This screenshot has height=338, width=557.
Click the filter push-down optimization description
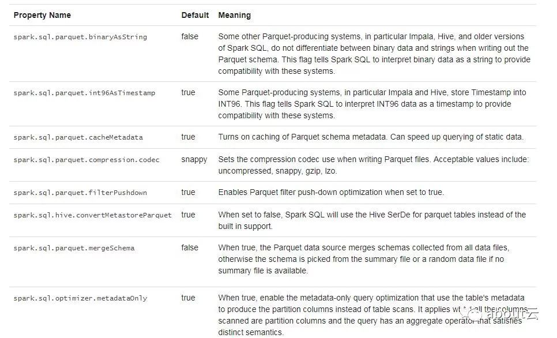click(330, 192)
